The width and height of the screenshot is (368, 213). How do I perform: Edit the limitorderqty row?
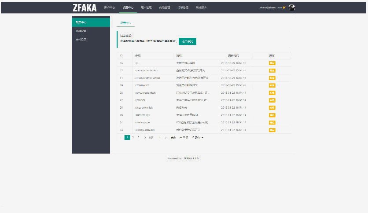tap(272, 115)
